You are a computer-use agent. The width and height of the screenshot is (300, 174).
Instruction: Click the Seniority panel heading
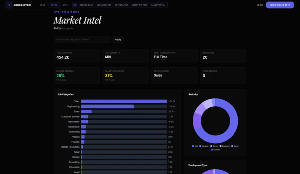193,94
